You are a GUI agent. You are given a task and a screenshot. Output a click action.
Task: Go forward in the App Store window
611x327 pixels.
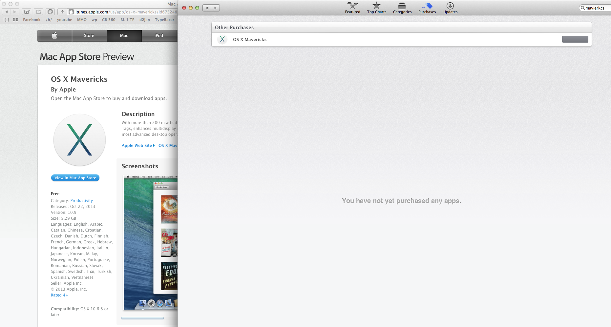tap(215, 8)
